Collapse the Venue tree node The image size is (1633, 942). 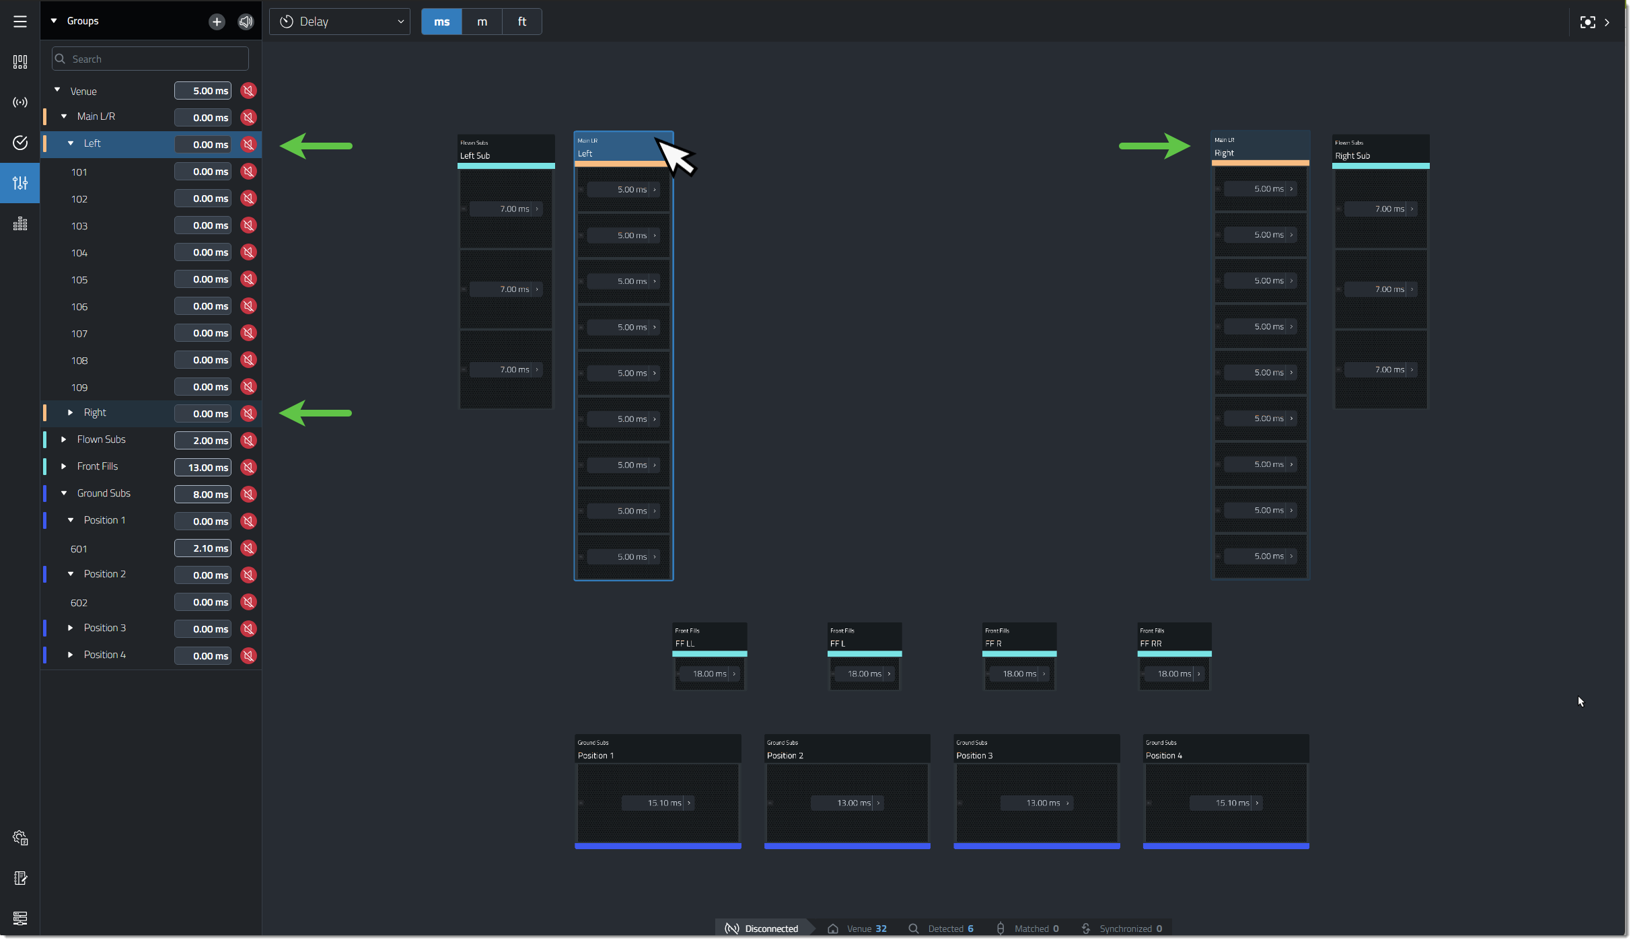[x=57, y=89]
